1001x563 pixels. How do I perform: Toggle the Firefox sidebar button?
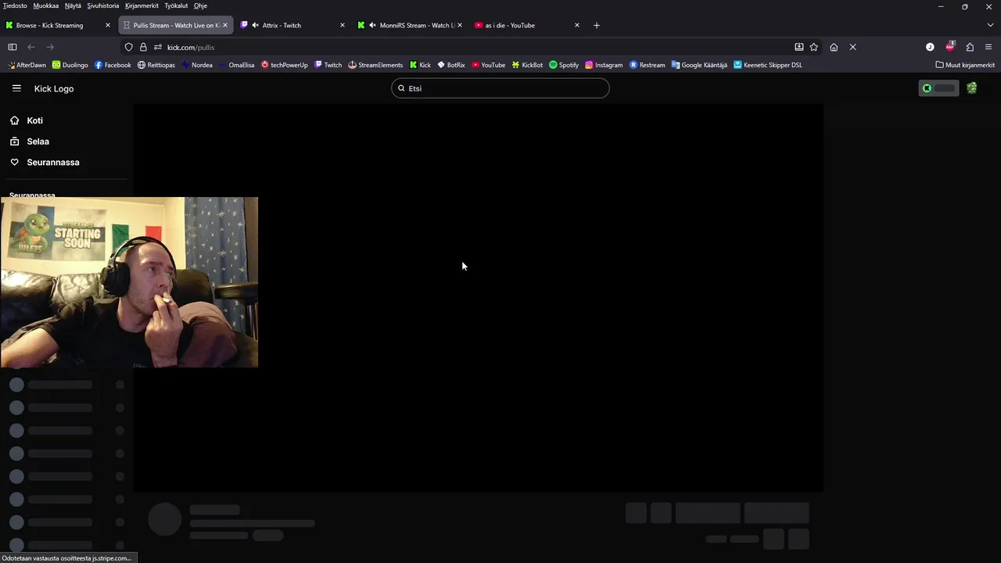click(13, 47)
